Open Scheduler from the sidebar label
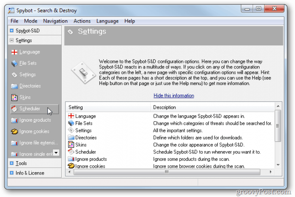295x197 pixels. (x=29, y=108)
